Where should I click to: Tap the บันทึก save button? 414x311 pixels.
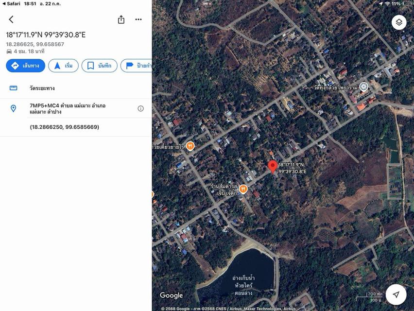99,66
